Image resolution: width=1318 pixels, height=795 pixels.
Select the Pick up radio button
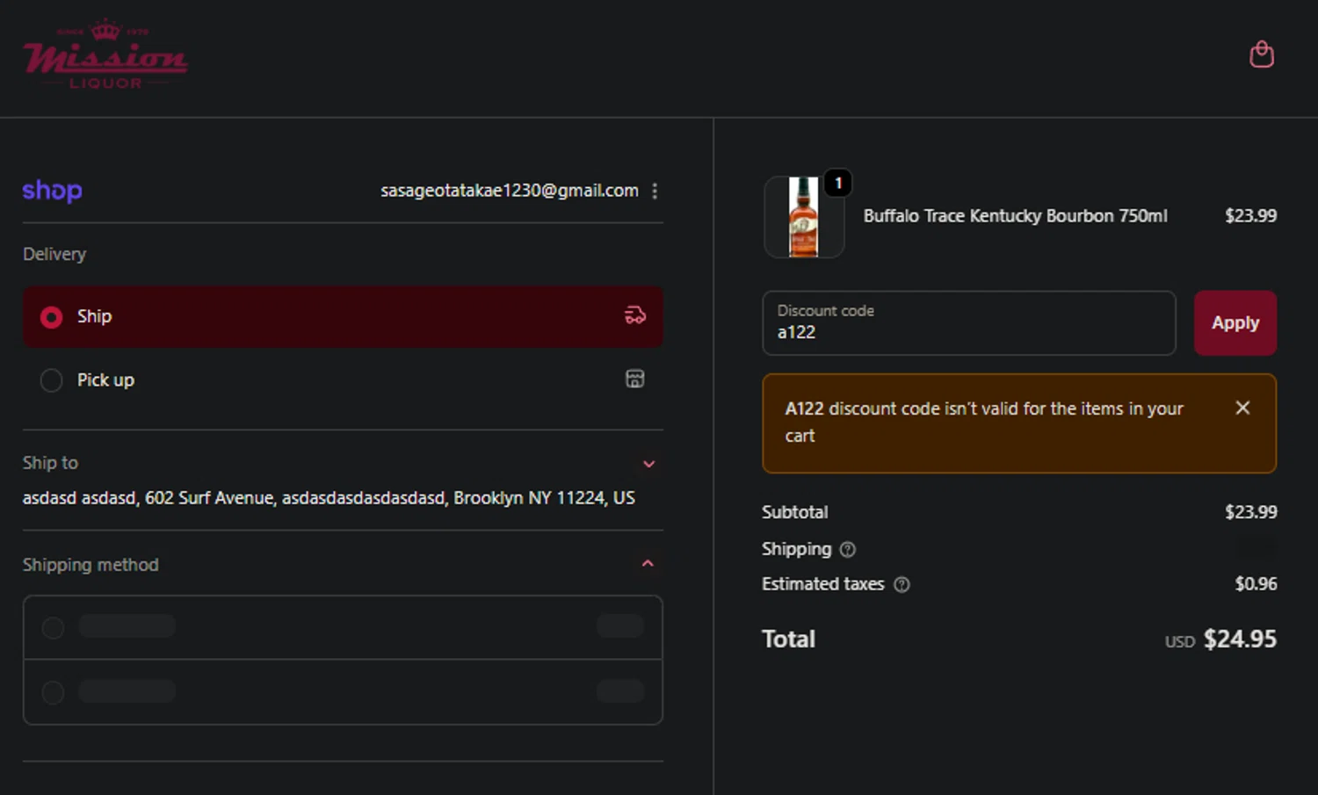tap(52, 380)
